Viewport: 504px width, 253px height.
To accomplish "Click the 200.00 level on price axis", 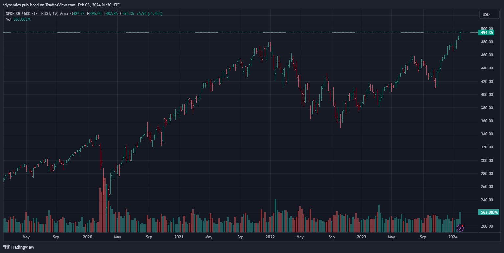I will [486, 226].
